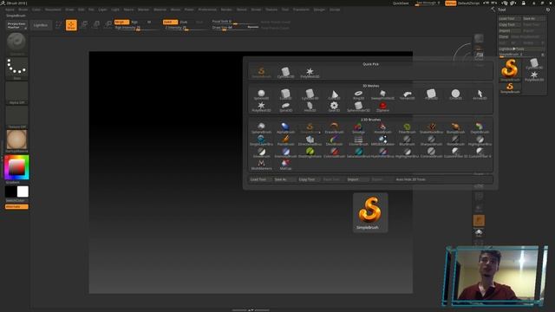Open the current brush thumbnail picker
Image resolution: width=555 pixels, height=312 pixels.
pos(16,44)
